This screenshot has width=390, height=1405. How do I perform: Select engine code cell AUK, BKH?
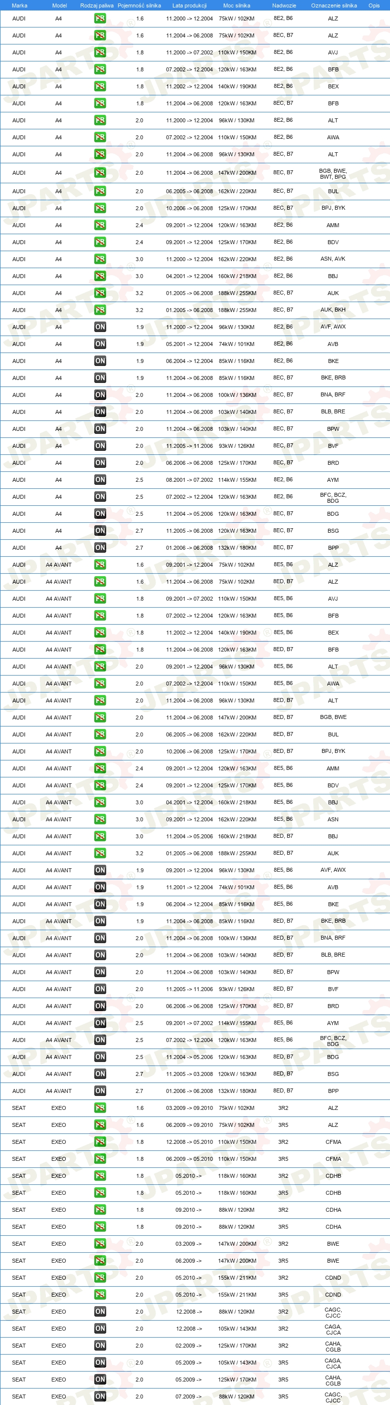pyautogui.click(x=333, y=310)
